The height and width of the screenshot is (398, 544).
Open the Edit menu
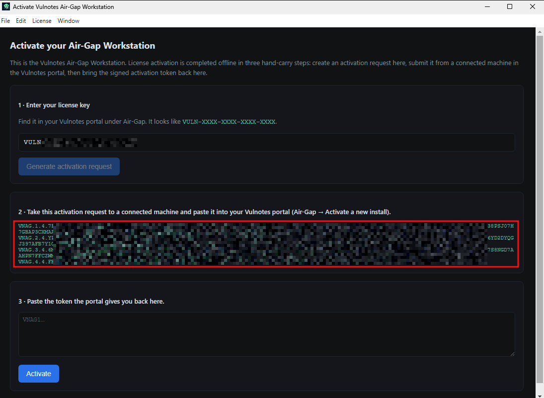(x=21, y=21)
